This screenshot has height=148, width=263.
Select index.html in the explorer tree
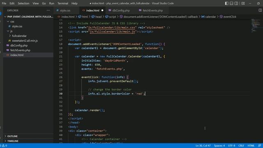point(28,55)
